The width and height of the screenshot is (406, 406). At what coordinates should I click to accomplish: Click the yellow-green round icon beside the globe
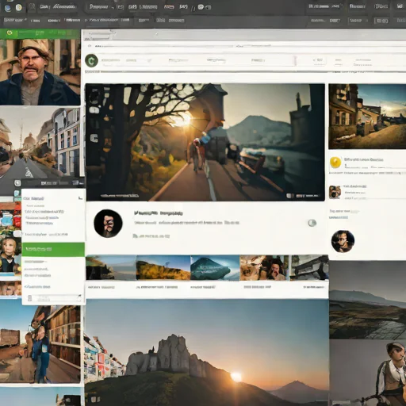pos(18,8)
